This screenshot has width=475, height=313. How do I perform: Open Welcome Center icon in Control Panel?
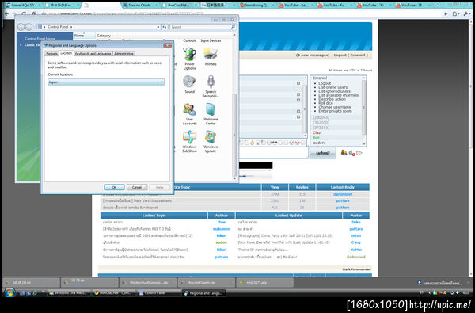click(x=211, y=114)
